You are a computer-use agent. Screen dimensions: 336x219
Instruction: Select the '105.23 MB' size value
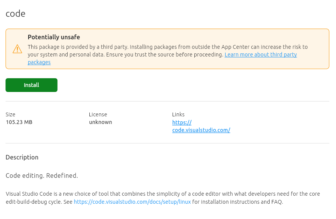pyautogui.click(x=19, y=122)
